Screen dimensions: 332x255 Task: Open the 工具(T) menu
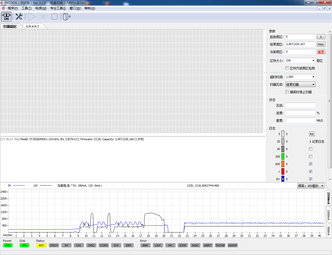click(x=26, y=8)
